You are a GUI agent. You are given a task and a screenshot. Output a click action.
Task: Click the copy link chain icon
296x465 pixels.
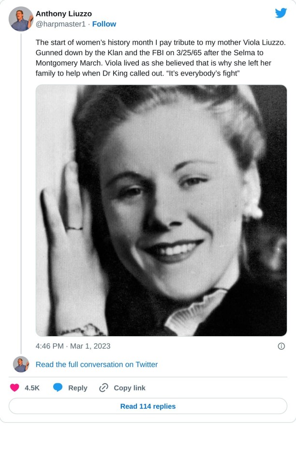tap(104, 387)
